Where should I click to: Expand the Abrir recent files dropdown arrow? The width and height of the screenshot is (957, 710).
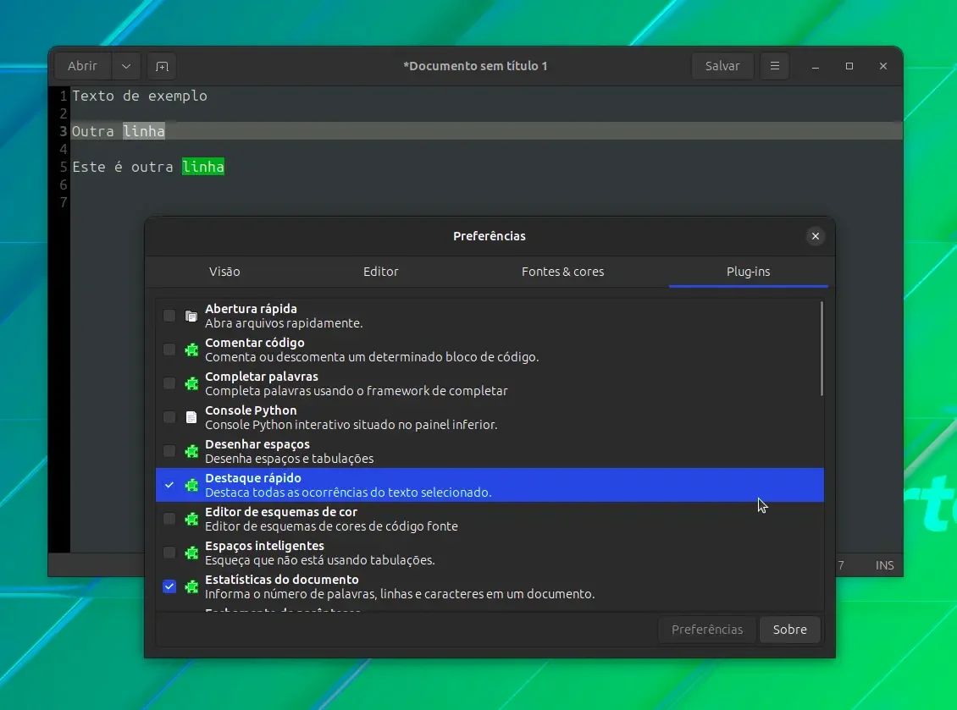(125, 66)
